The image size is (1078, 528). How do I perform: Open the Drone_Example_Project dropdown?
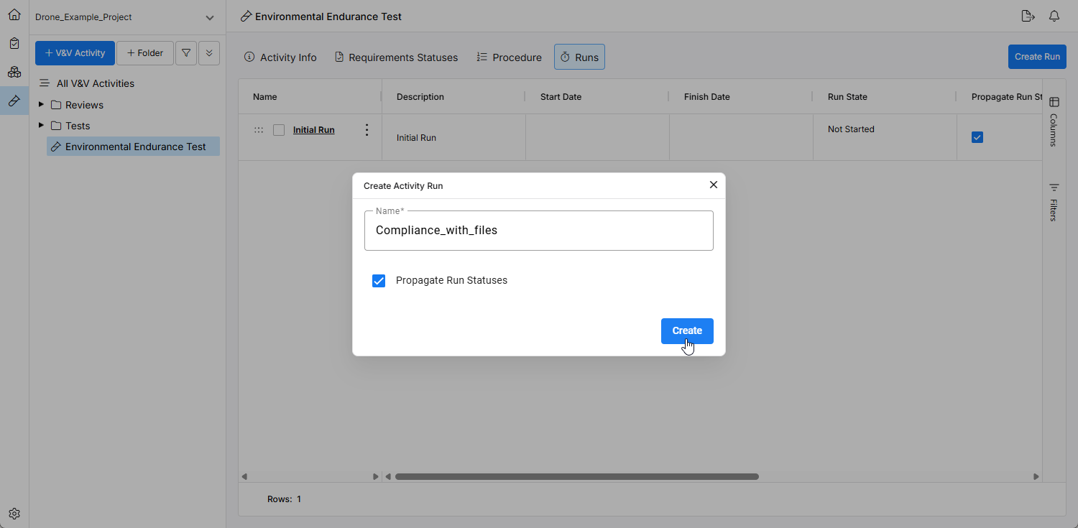(x=209, y=17)
